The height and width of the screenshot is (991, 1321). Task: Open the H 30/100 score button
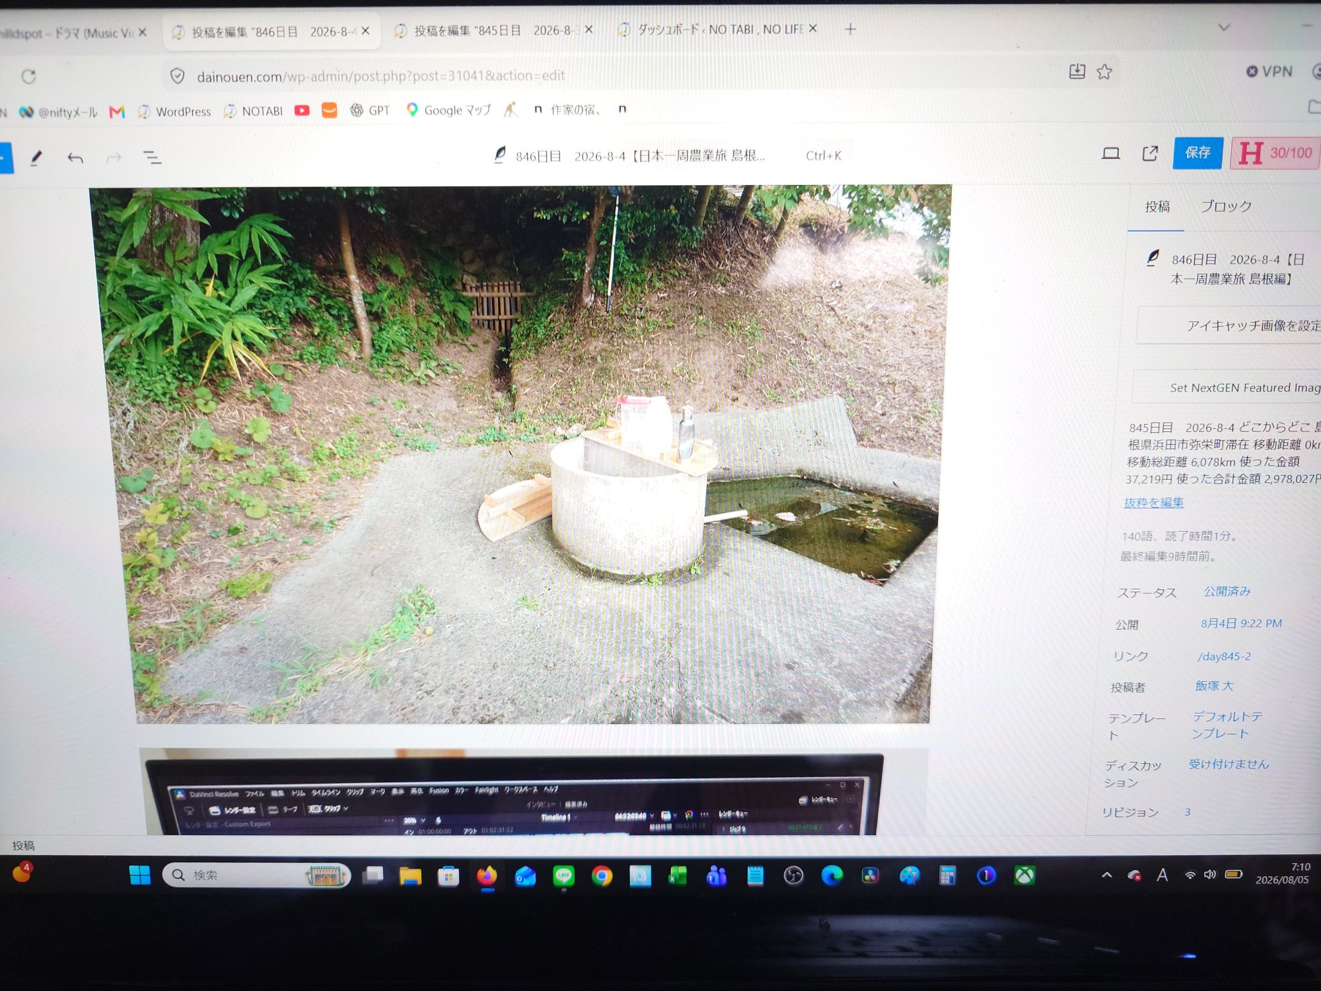1275,153
